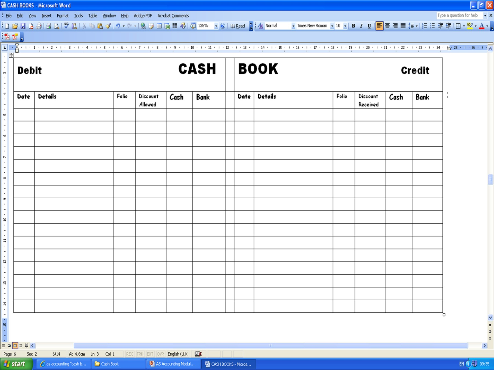This screenshot has width=494, height=370.
Task: Click the Numbering list icon
Action: [x=425, y=26]
